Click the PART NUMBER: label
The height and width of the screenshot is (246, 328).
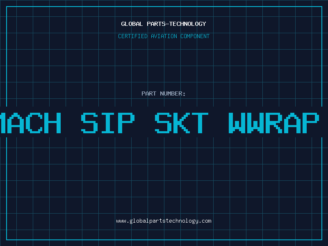click(163, 93)
